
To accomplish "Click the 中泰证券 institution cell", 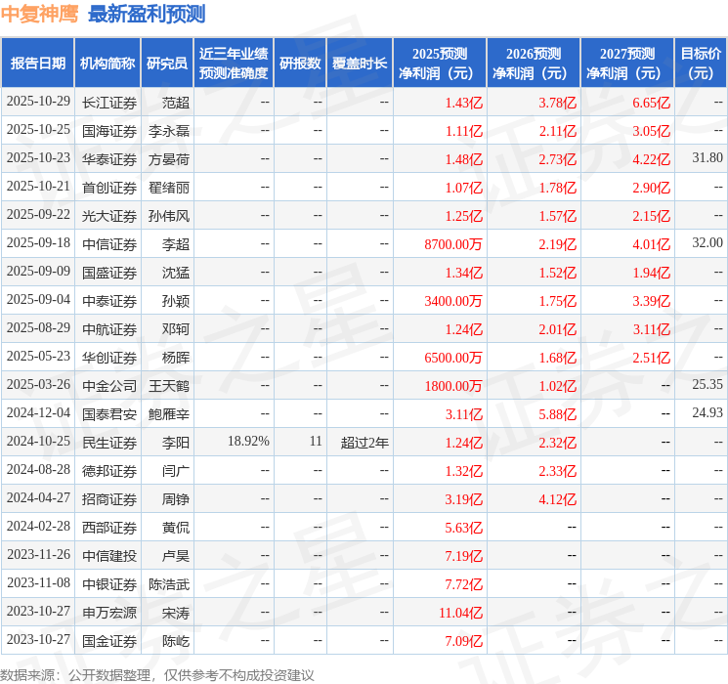I will tap(109, 301).
